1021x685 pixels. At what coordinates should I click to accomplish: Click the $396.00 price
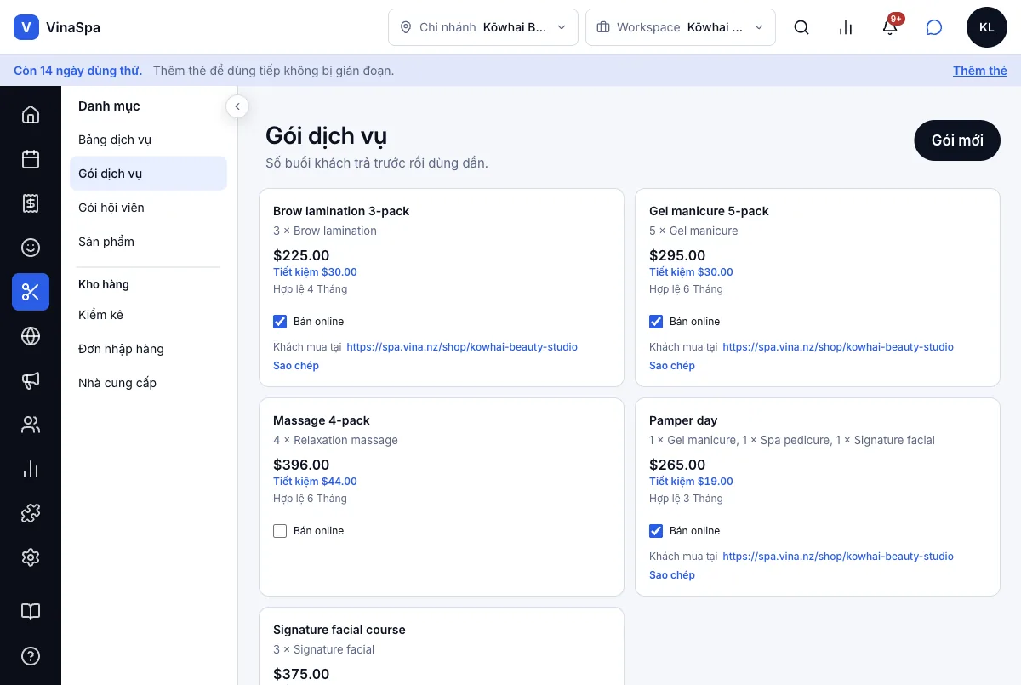[x=301, y=465]
